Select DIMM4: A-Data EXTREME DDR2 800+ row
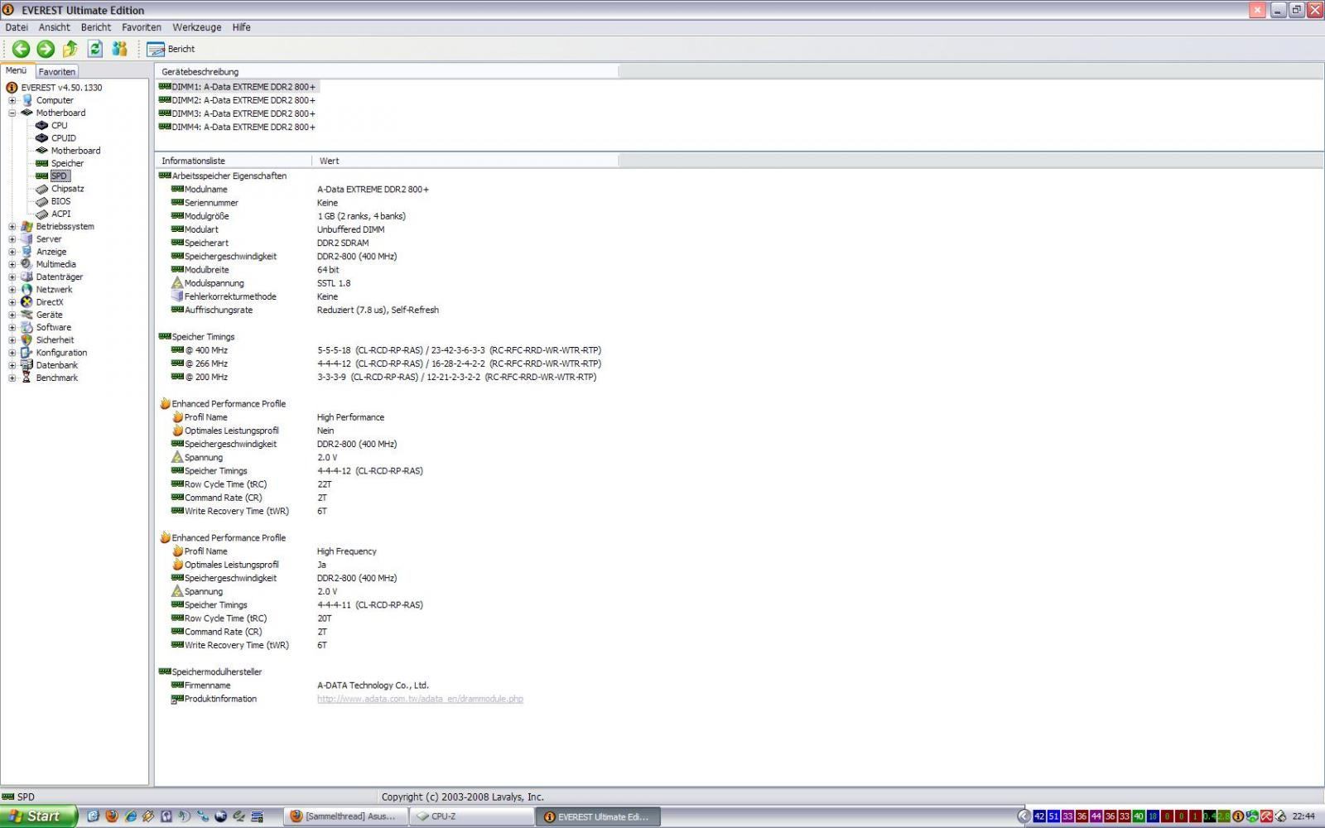 (237, 127)
